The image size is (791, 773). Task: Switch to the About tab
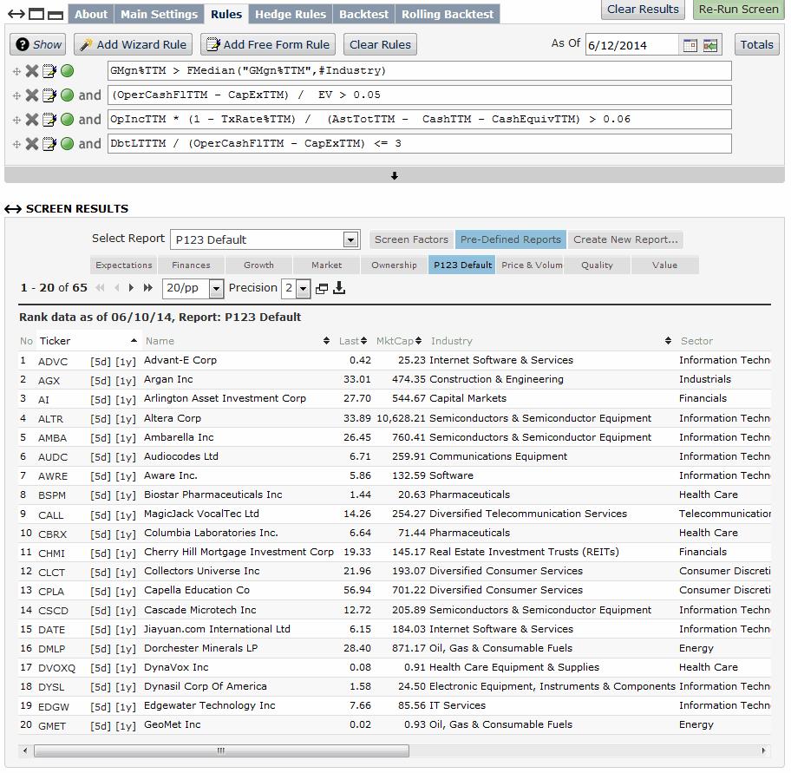coord(91,14)
